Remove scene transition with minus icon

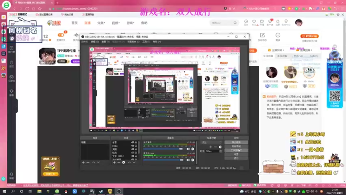[215, 147]
